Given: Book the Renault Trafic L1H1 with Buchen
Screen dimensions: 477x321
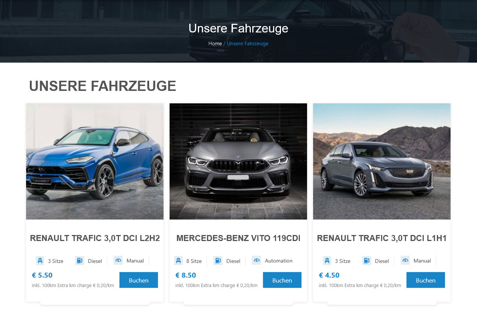Looking at the screenshot, I should [x=426, y=280].
